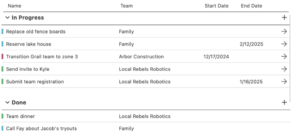
Task: Sort by the Team column header
Action: (x=127, y=6)
